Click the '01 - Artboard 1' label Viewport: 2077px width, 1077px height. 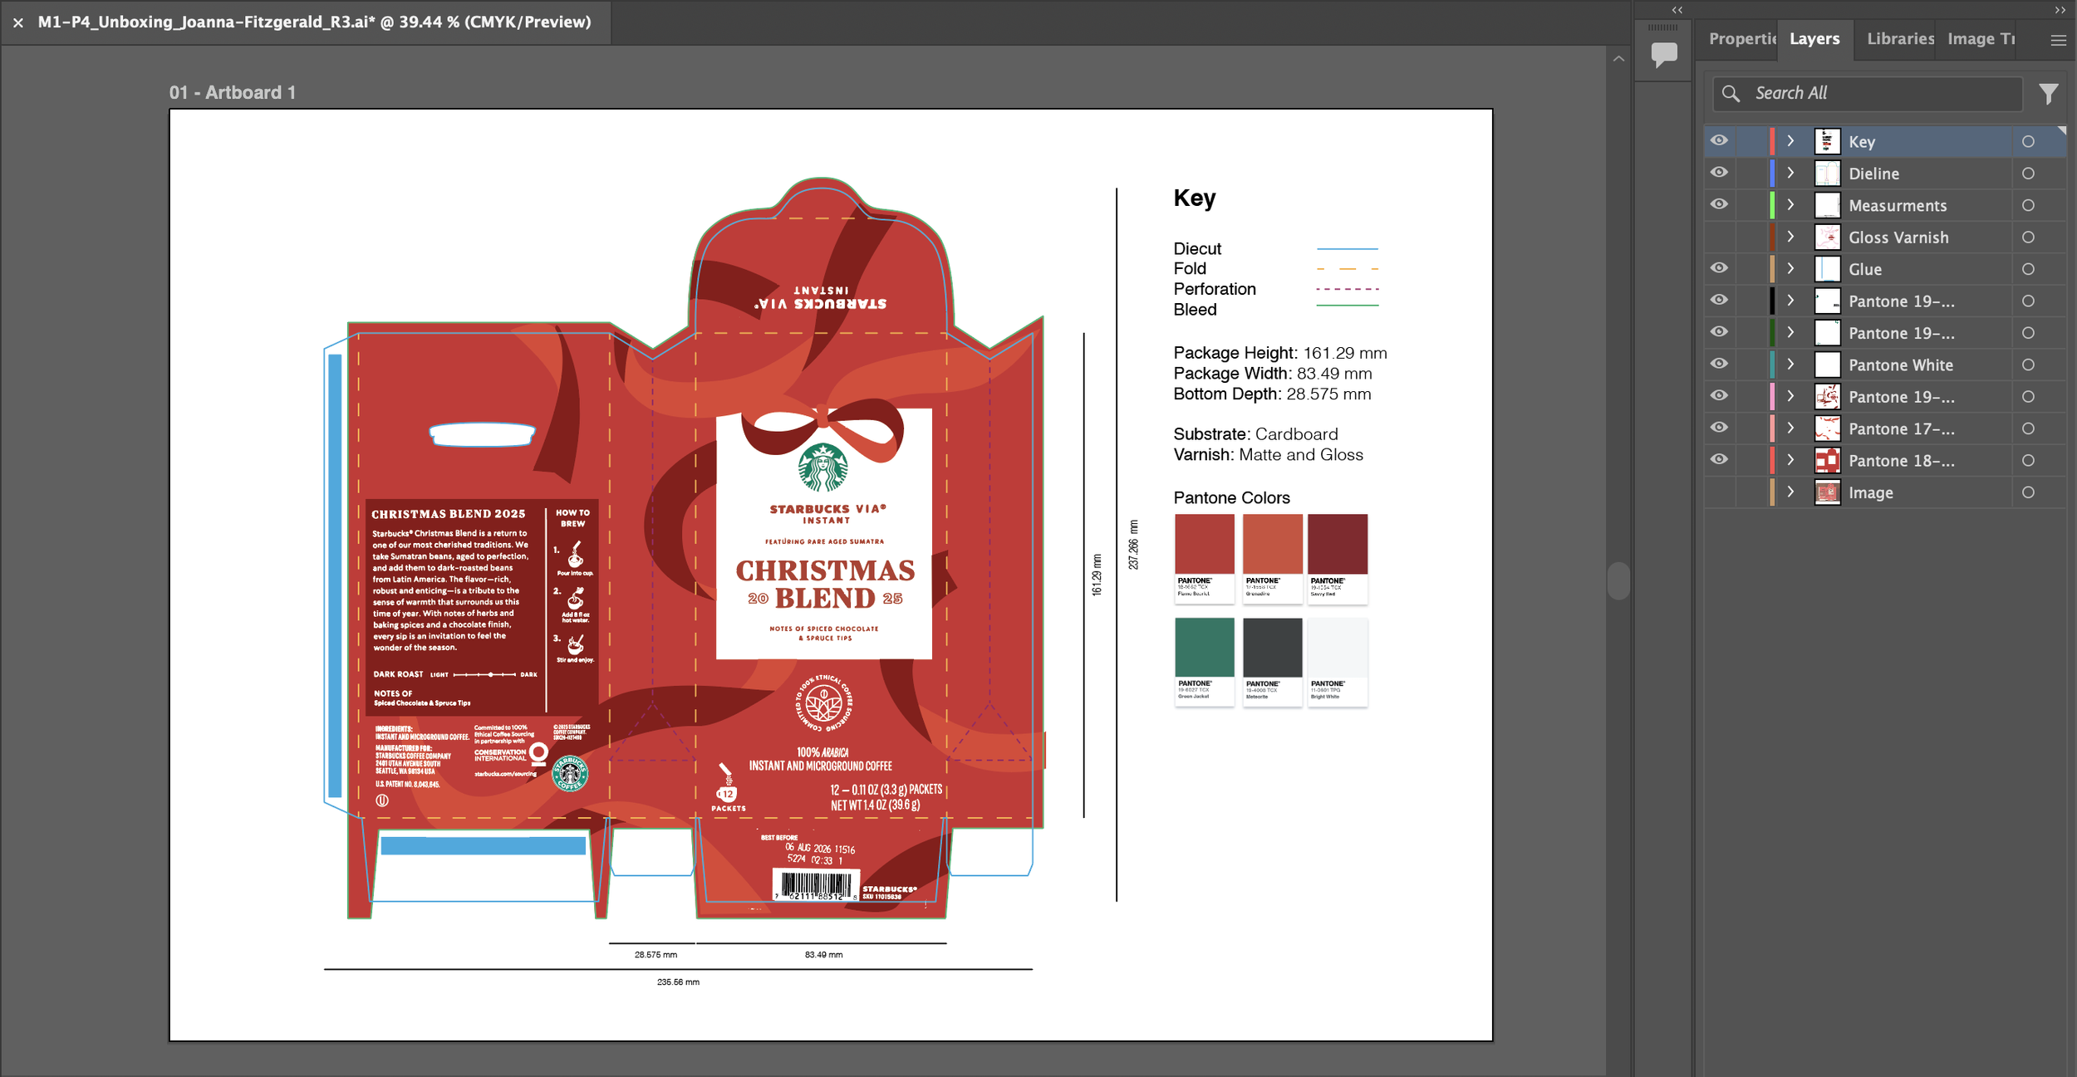click(x=233, y=93)
